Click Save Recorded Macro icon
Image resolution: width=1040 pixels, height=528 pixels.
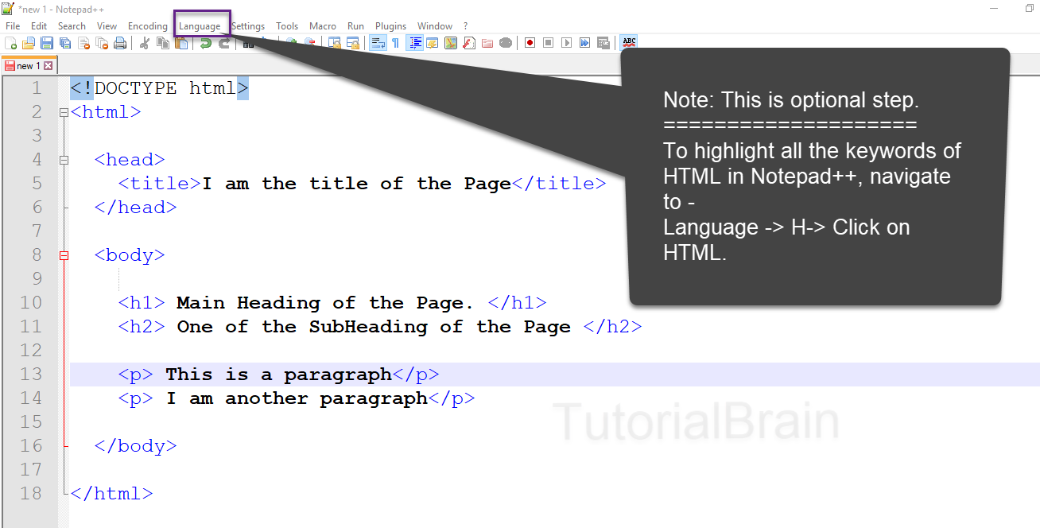point(603,43)
